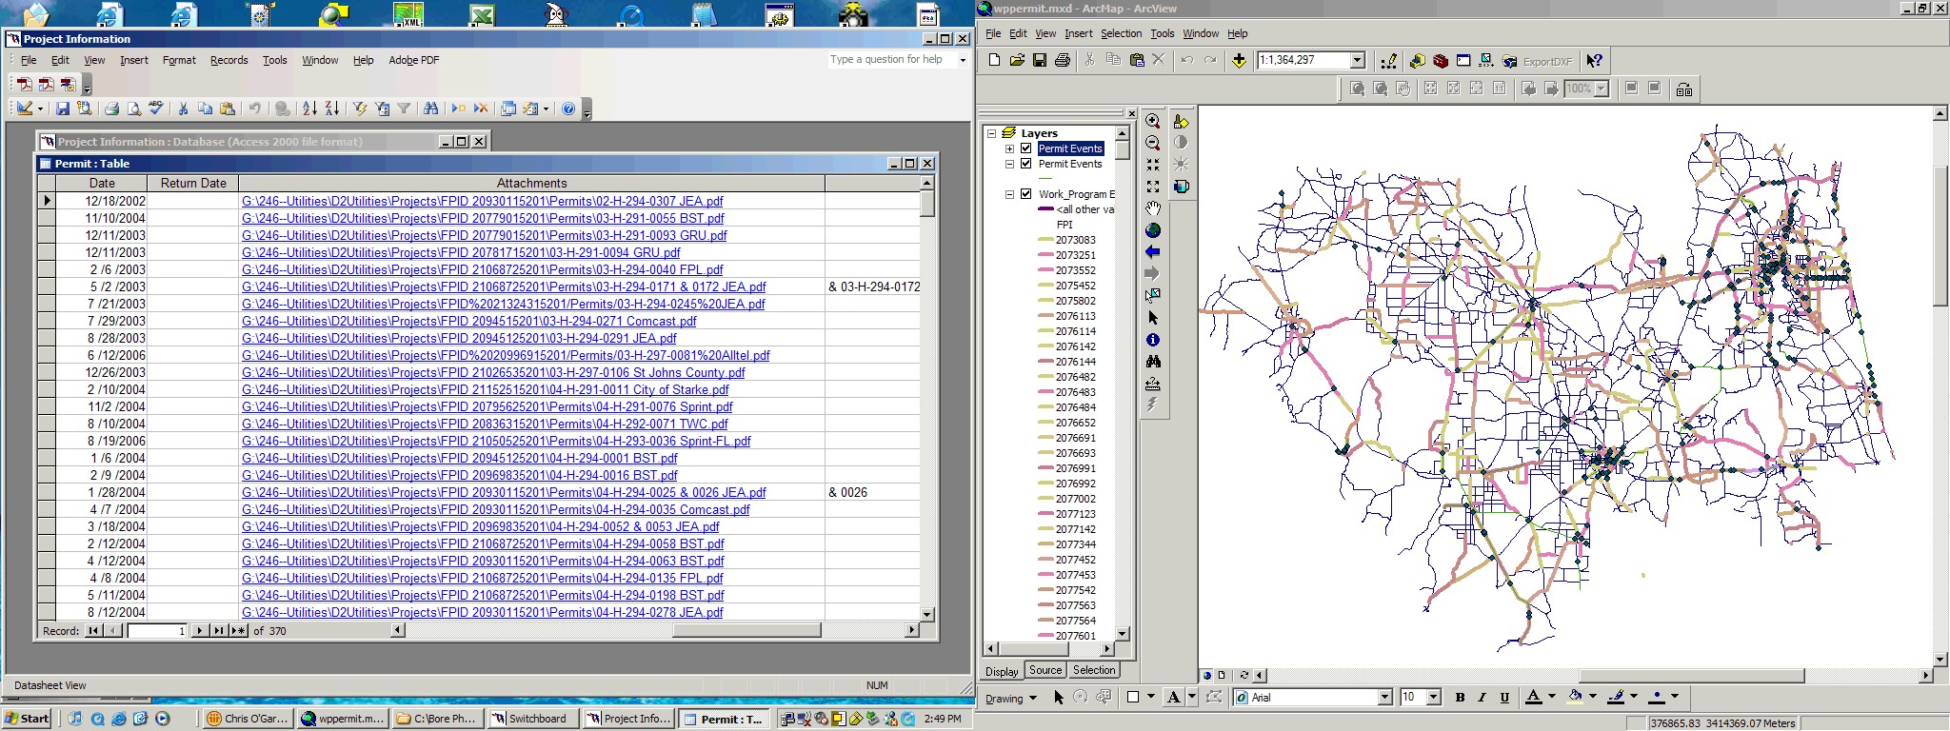
Task: Open 02-H-294-0307 JEA.pdf link
Action: pos(482,201)
